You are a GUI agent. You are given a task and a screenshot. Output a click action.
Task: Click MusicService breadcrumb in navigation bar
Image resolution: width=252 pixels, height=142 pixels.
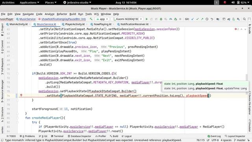[x=26, y=19]
